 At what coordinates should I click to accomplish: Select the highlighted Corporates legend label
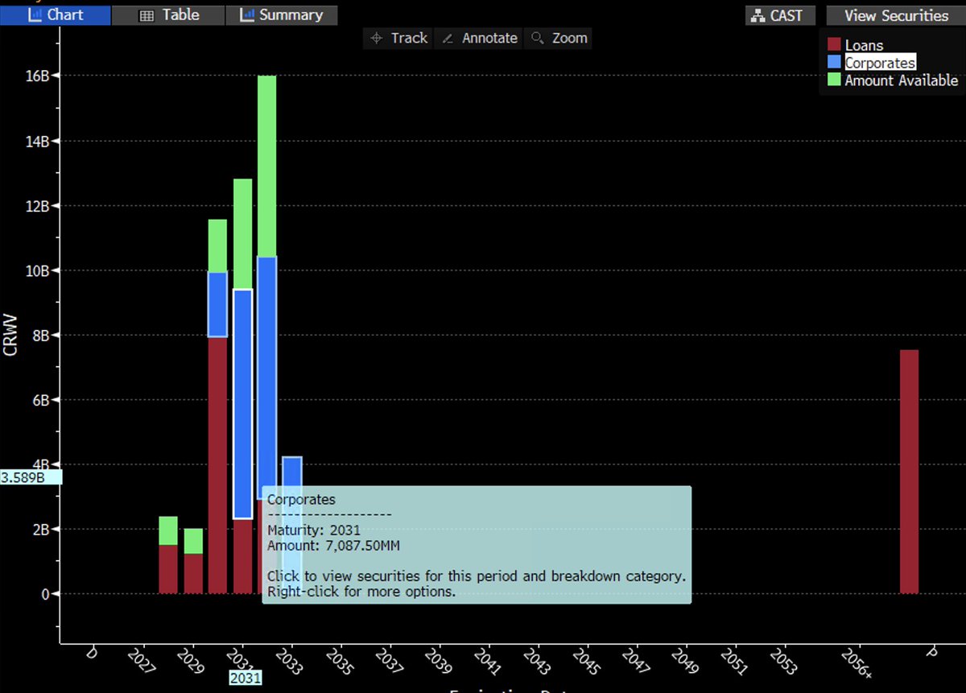(880, 63)
